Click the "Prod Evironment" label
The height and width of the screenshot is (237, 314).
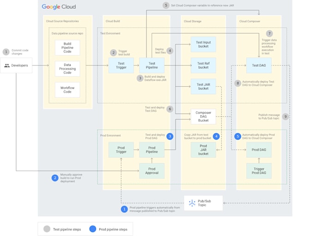(x=110, y=136)
